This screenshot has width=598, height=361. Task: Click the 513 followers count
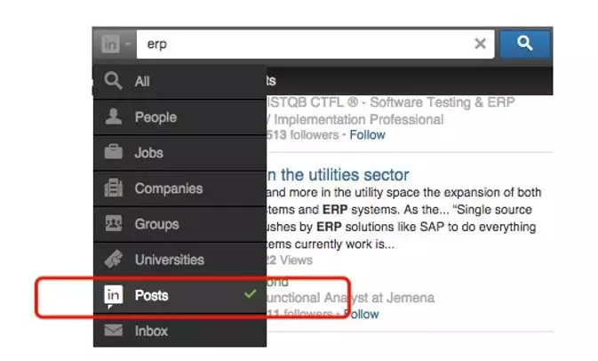pos(302,135)
